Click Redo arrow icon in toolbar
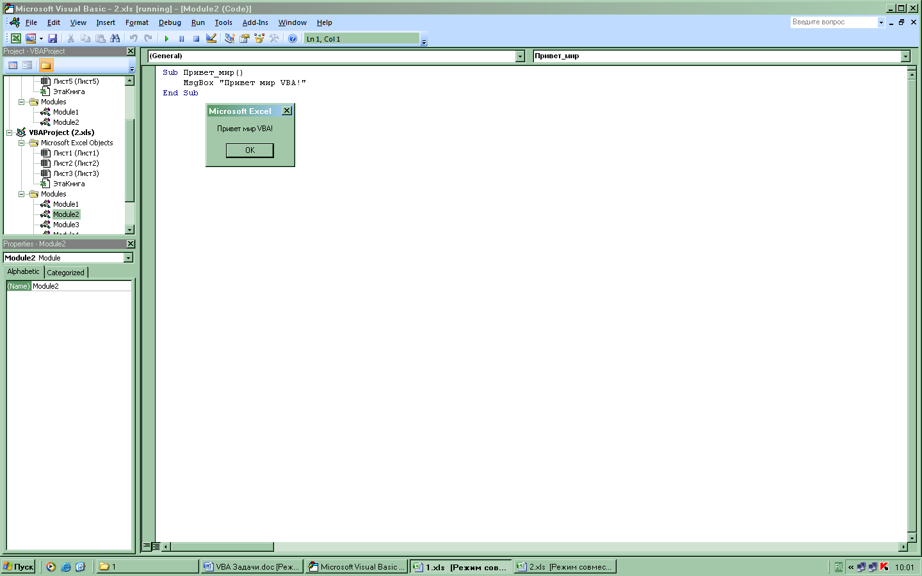The image size is (922, 576). pyautogui.click(x=149, y=38)
